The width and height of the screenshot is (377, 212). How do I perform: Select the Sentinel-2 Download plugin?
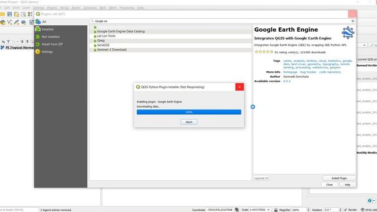pos(170,49)
